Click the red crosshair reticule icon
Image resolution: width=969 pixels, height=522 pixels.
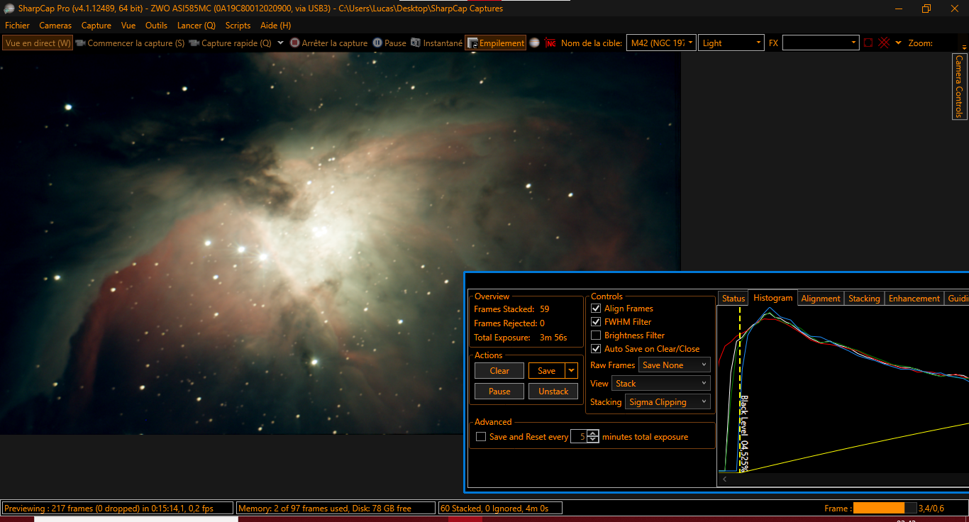(884, 43)
